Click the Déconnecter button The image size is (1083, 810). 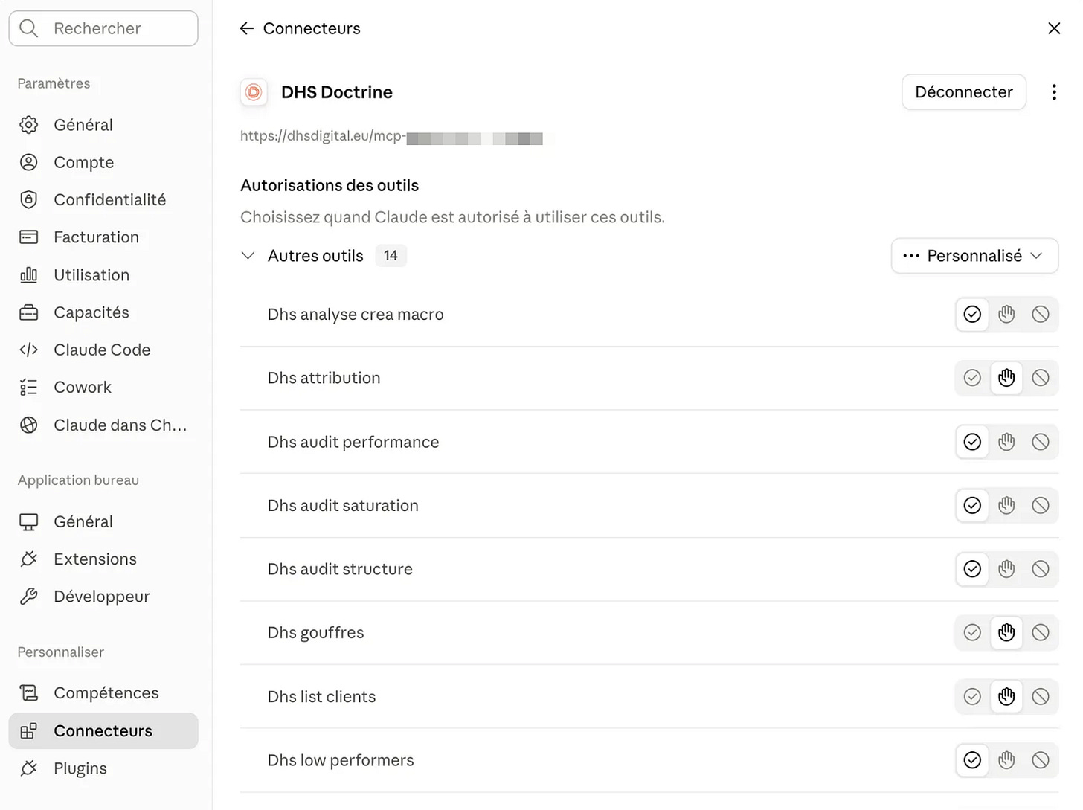(x=964, y=92)
